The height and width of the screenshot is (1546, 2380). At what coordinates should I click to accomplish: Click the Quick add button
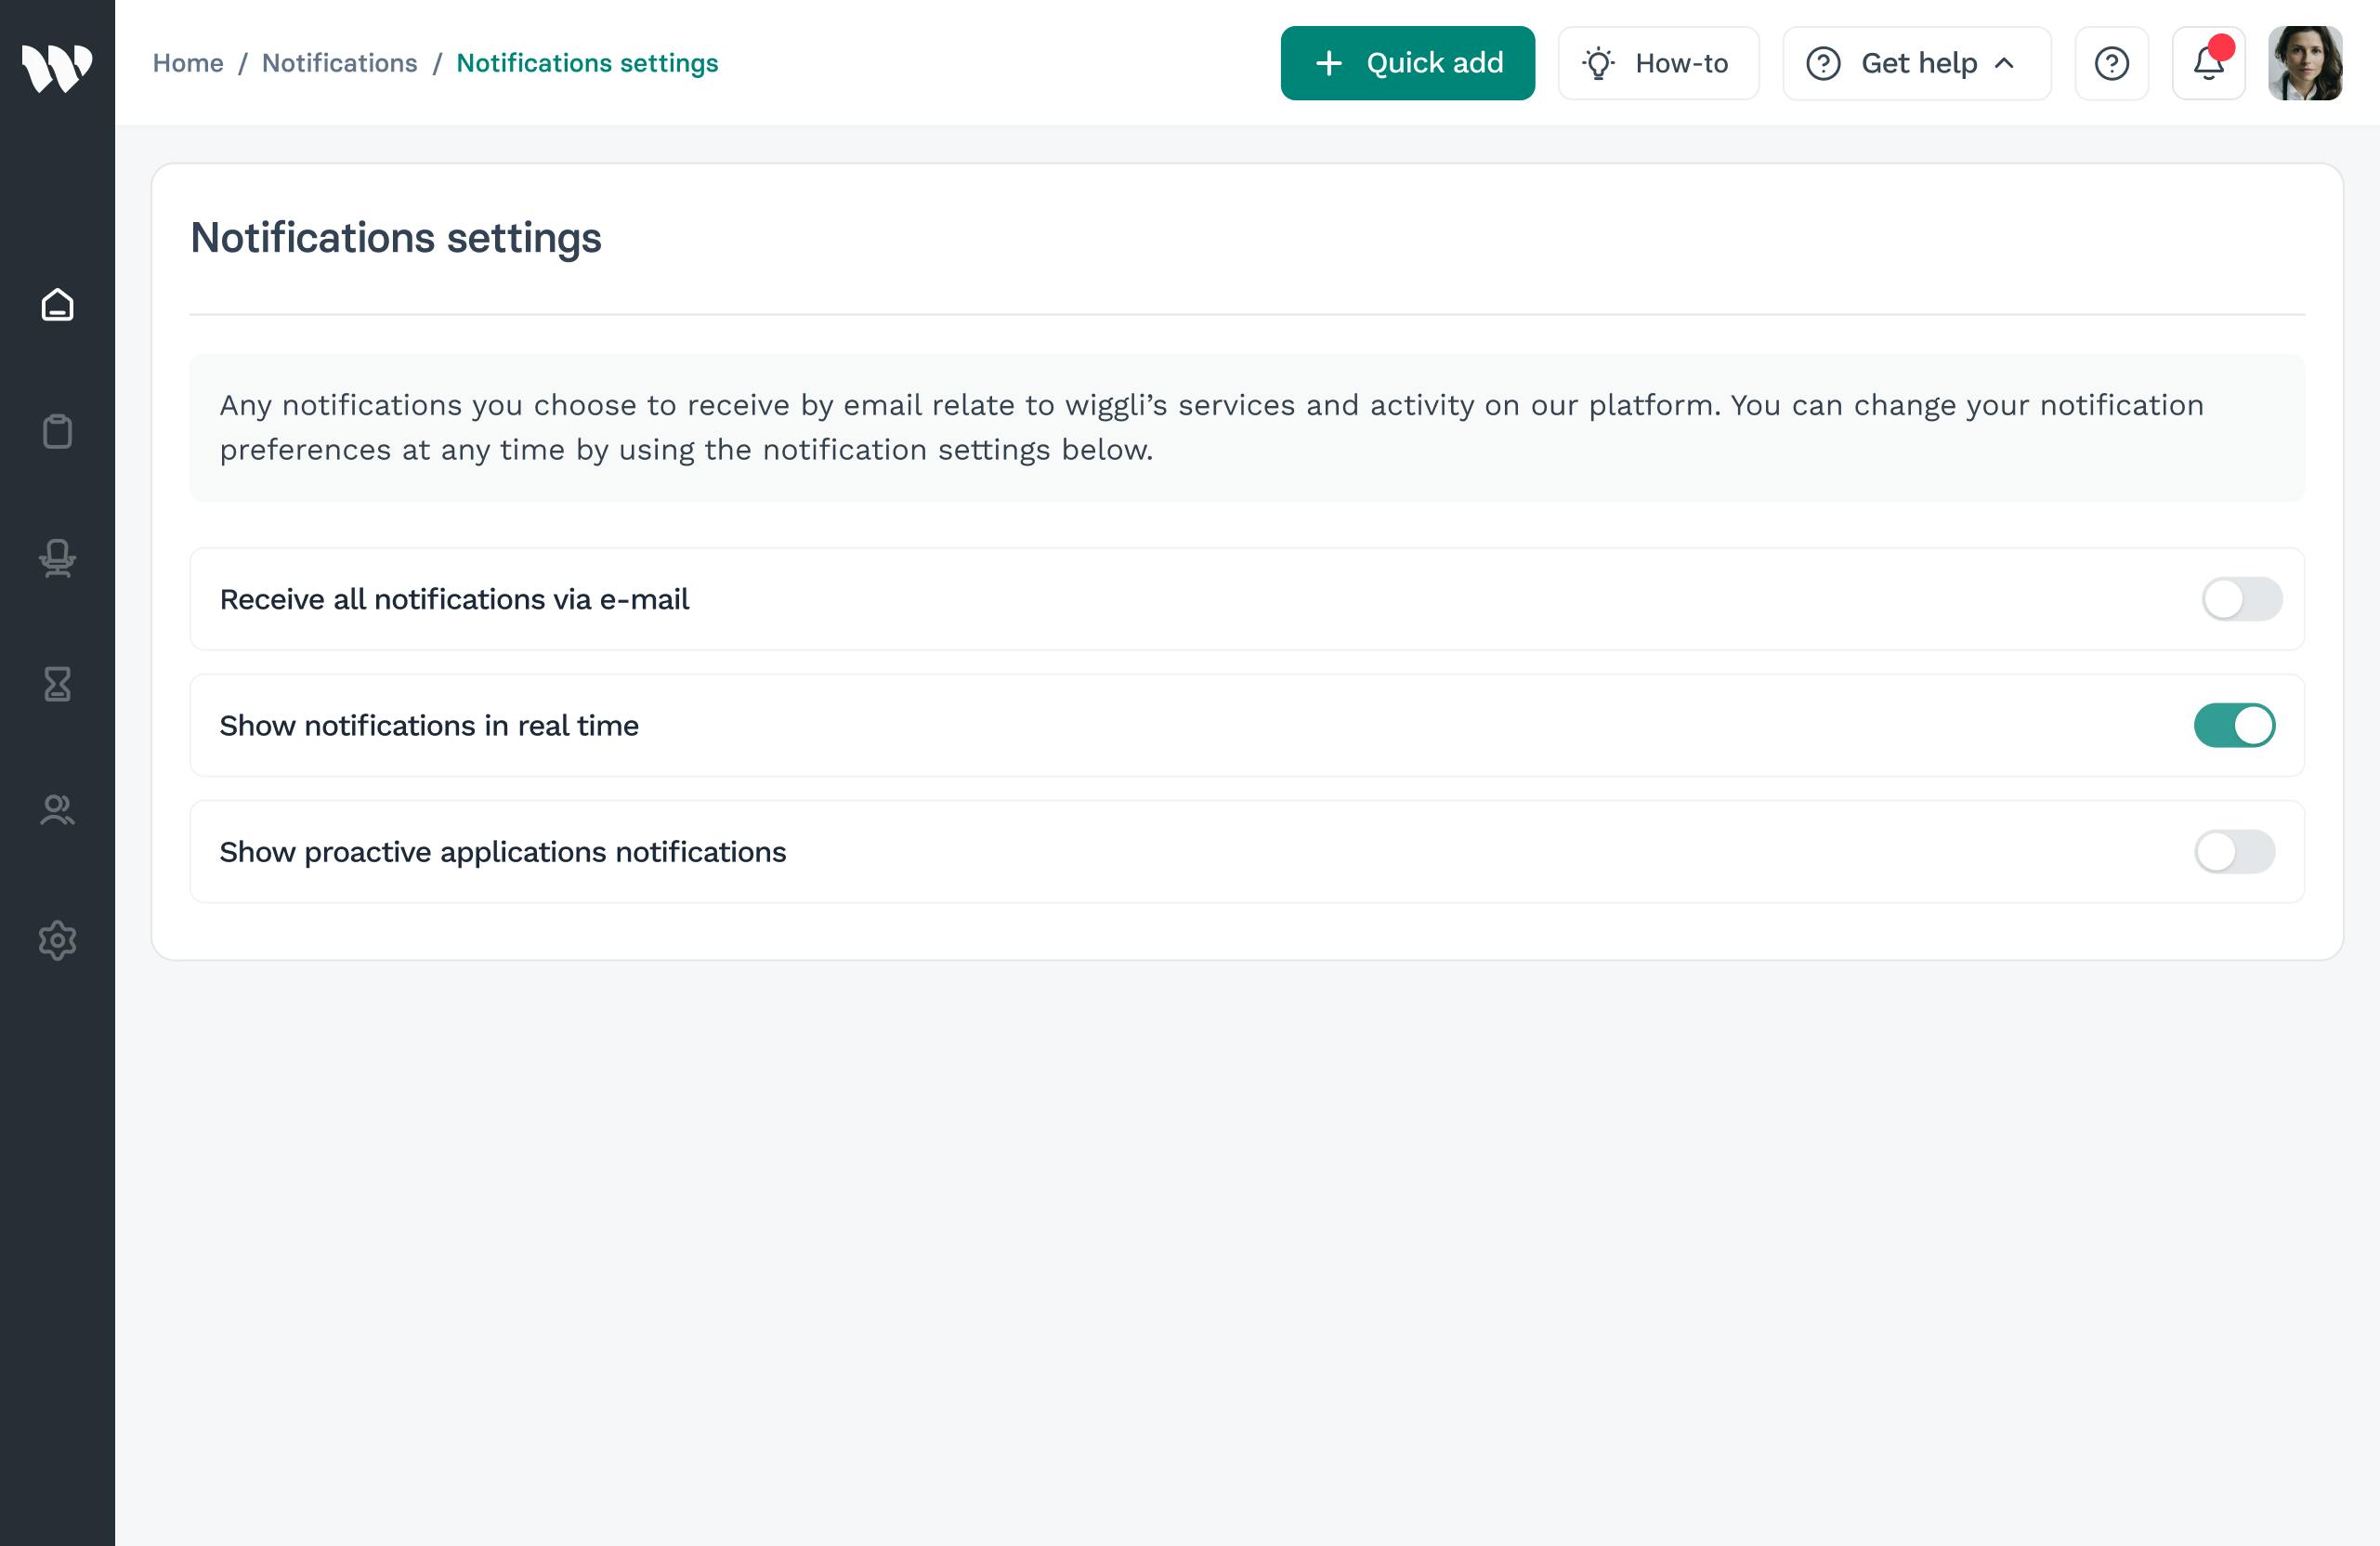pyautogui.click(x=1407, y=64)
